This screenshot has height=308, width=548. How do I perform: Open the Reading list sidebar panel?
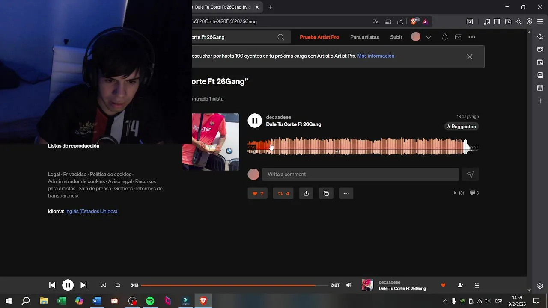[x=540, y=88]
